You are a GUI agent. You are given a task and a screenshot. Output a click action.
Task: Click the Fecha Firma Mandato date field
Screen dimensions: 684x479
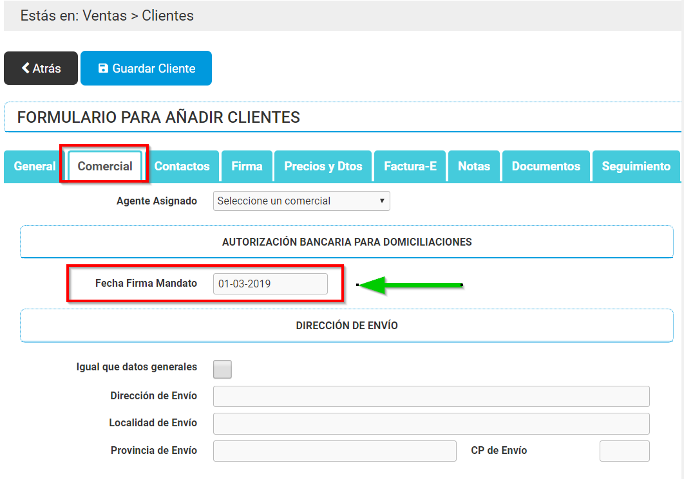tap(271, 284)
